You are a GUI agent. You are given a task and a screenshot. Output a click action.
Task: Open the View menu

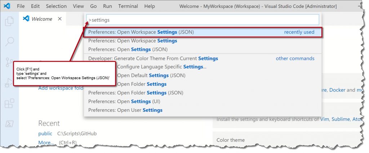coord(78,6)
